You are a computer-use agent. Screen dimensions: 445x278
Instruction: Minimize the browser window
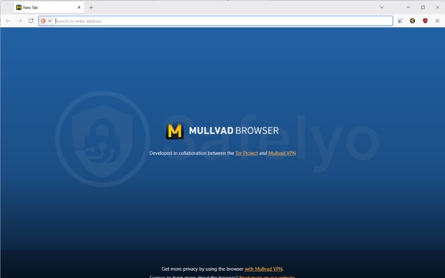coord(408,7)
